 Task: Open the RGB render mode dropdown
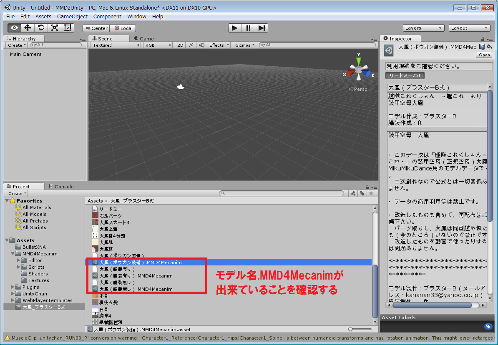point(158,45)
